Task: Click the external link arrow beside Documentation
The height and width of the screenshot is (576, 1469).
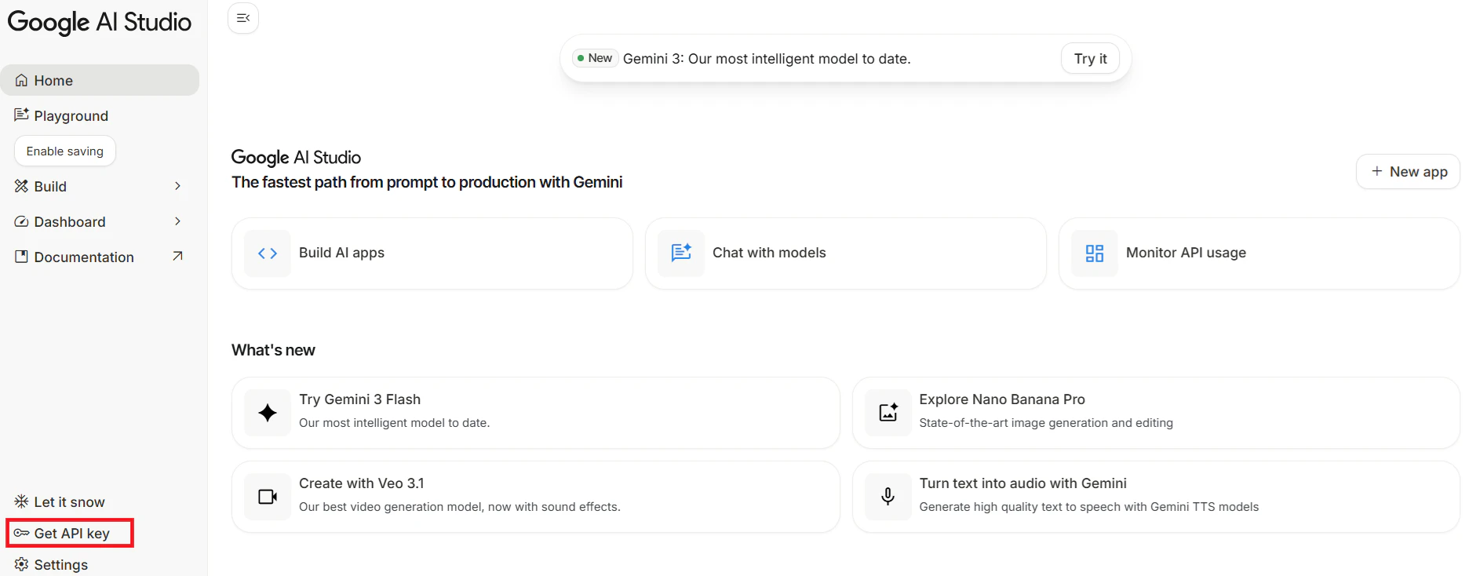Action: (178, 256)
